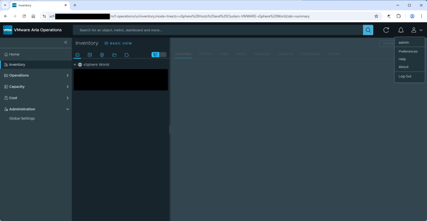The image size is (427, 221).
Task: Select the networking globe icon in Inventory
Action: tap(102, 55)
